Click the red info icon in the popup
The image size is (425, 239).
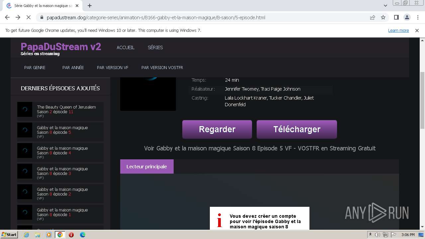(219, 220)
